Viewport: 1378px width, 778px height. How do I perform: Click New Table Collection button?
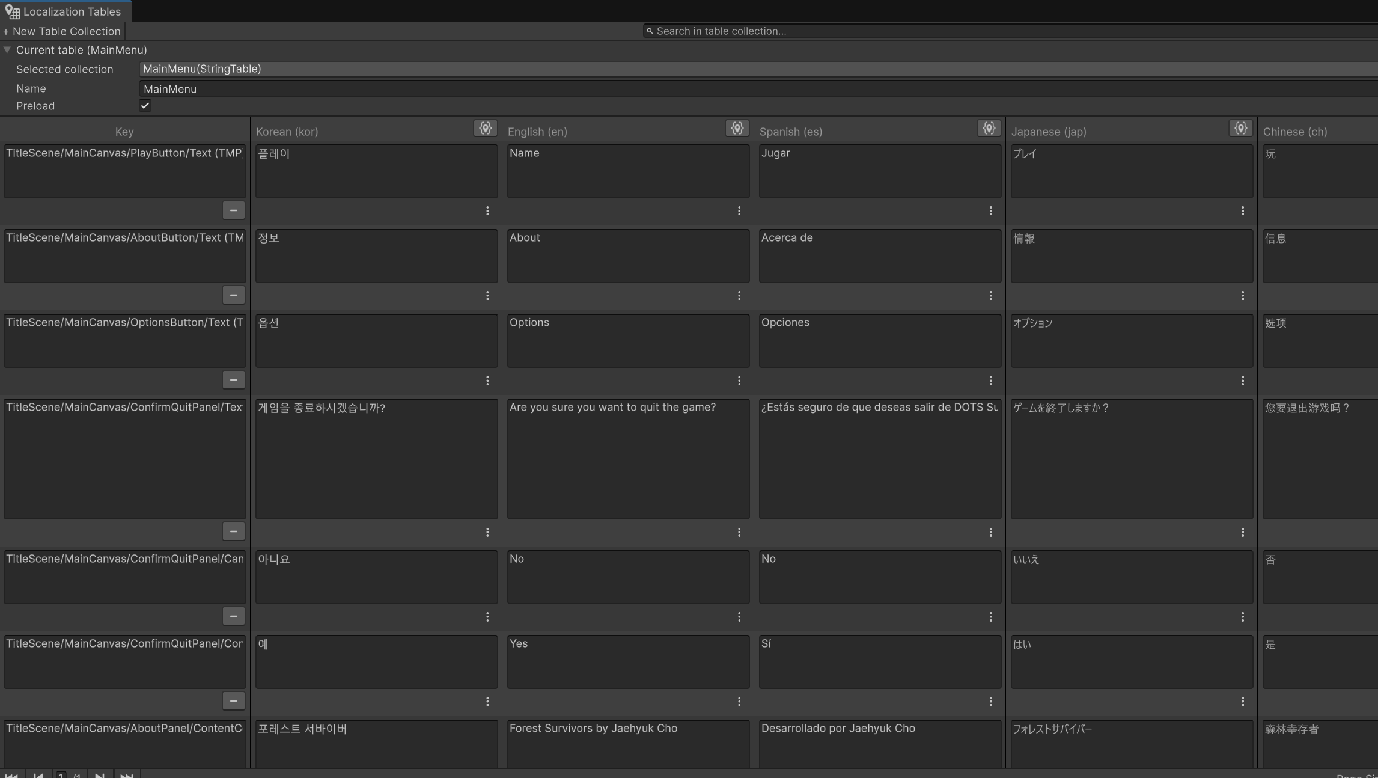(x=62, y=31)
